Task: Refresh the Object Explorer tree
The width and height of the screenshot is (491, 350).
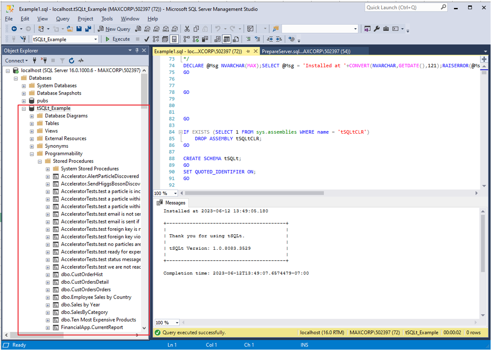Action: click(x=71, y=60)
